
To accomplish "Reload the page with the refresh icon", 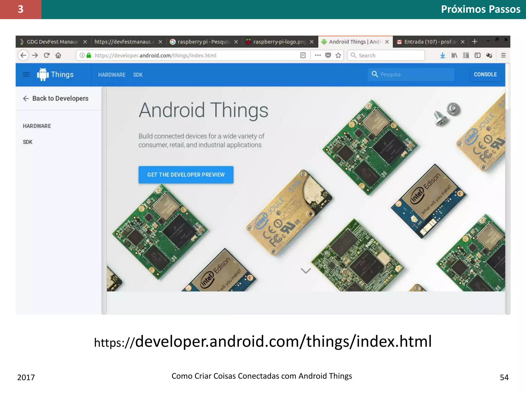I will 47,55.
